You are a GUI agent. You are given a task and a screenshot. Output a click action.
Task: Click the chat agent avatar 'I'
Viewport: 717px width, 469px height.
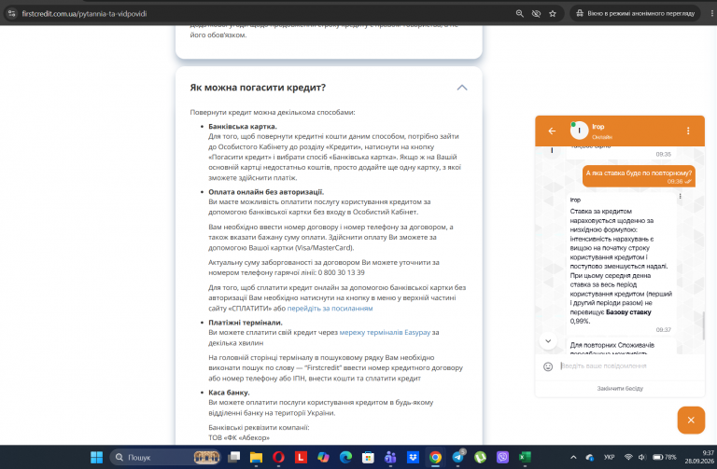(x=579, y=131)
